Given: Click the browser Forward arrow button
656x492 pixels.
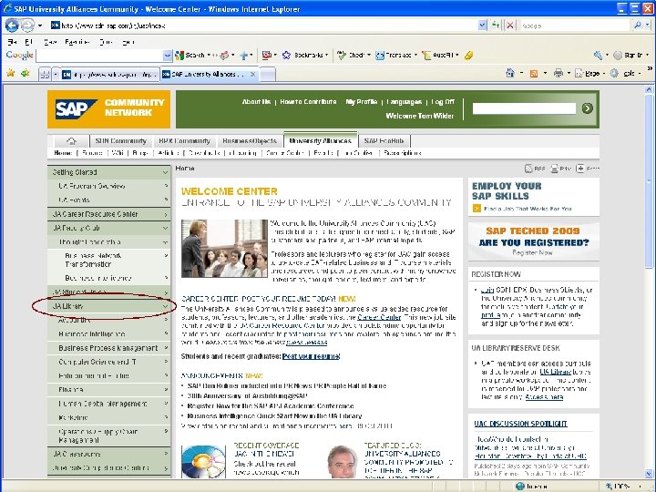Looking at the screenshot, I should [27, 26].
